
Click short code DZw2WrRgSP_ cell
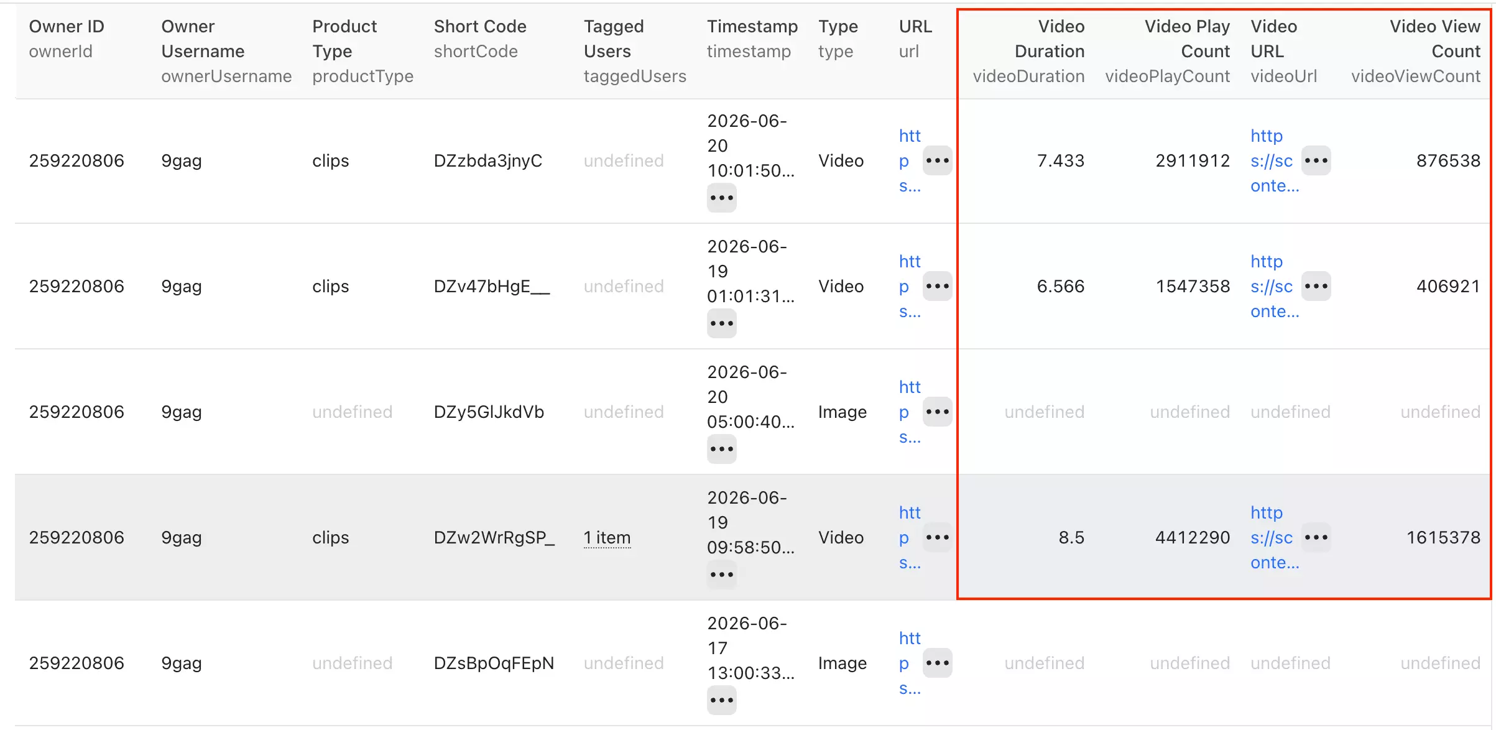click(494, 537)
